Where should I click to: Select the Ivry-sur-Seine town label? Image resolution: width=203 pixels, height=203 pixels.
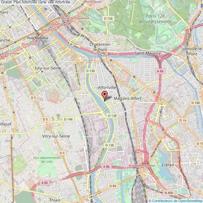click(x=48, y=68)
